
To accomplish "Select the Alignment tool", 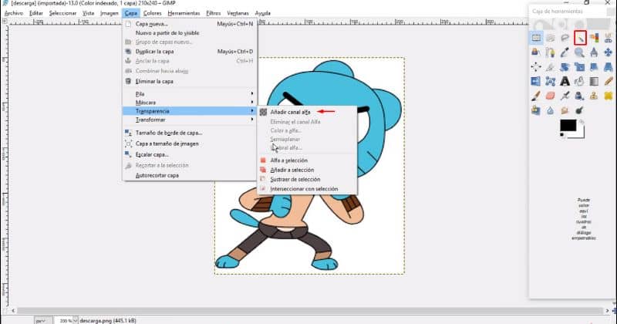I will [x=536, y=66].
